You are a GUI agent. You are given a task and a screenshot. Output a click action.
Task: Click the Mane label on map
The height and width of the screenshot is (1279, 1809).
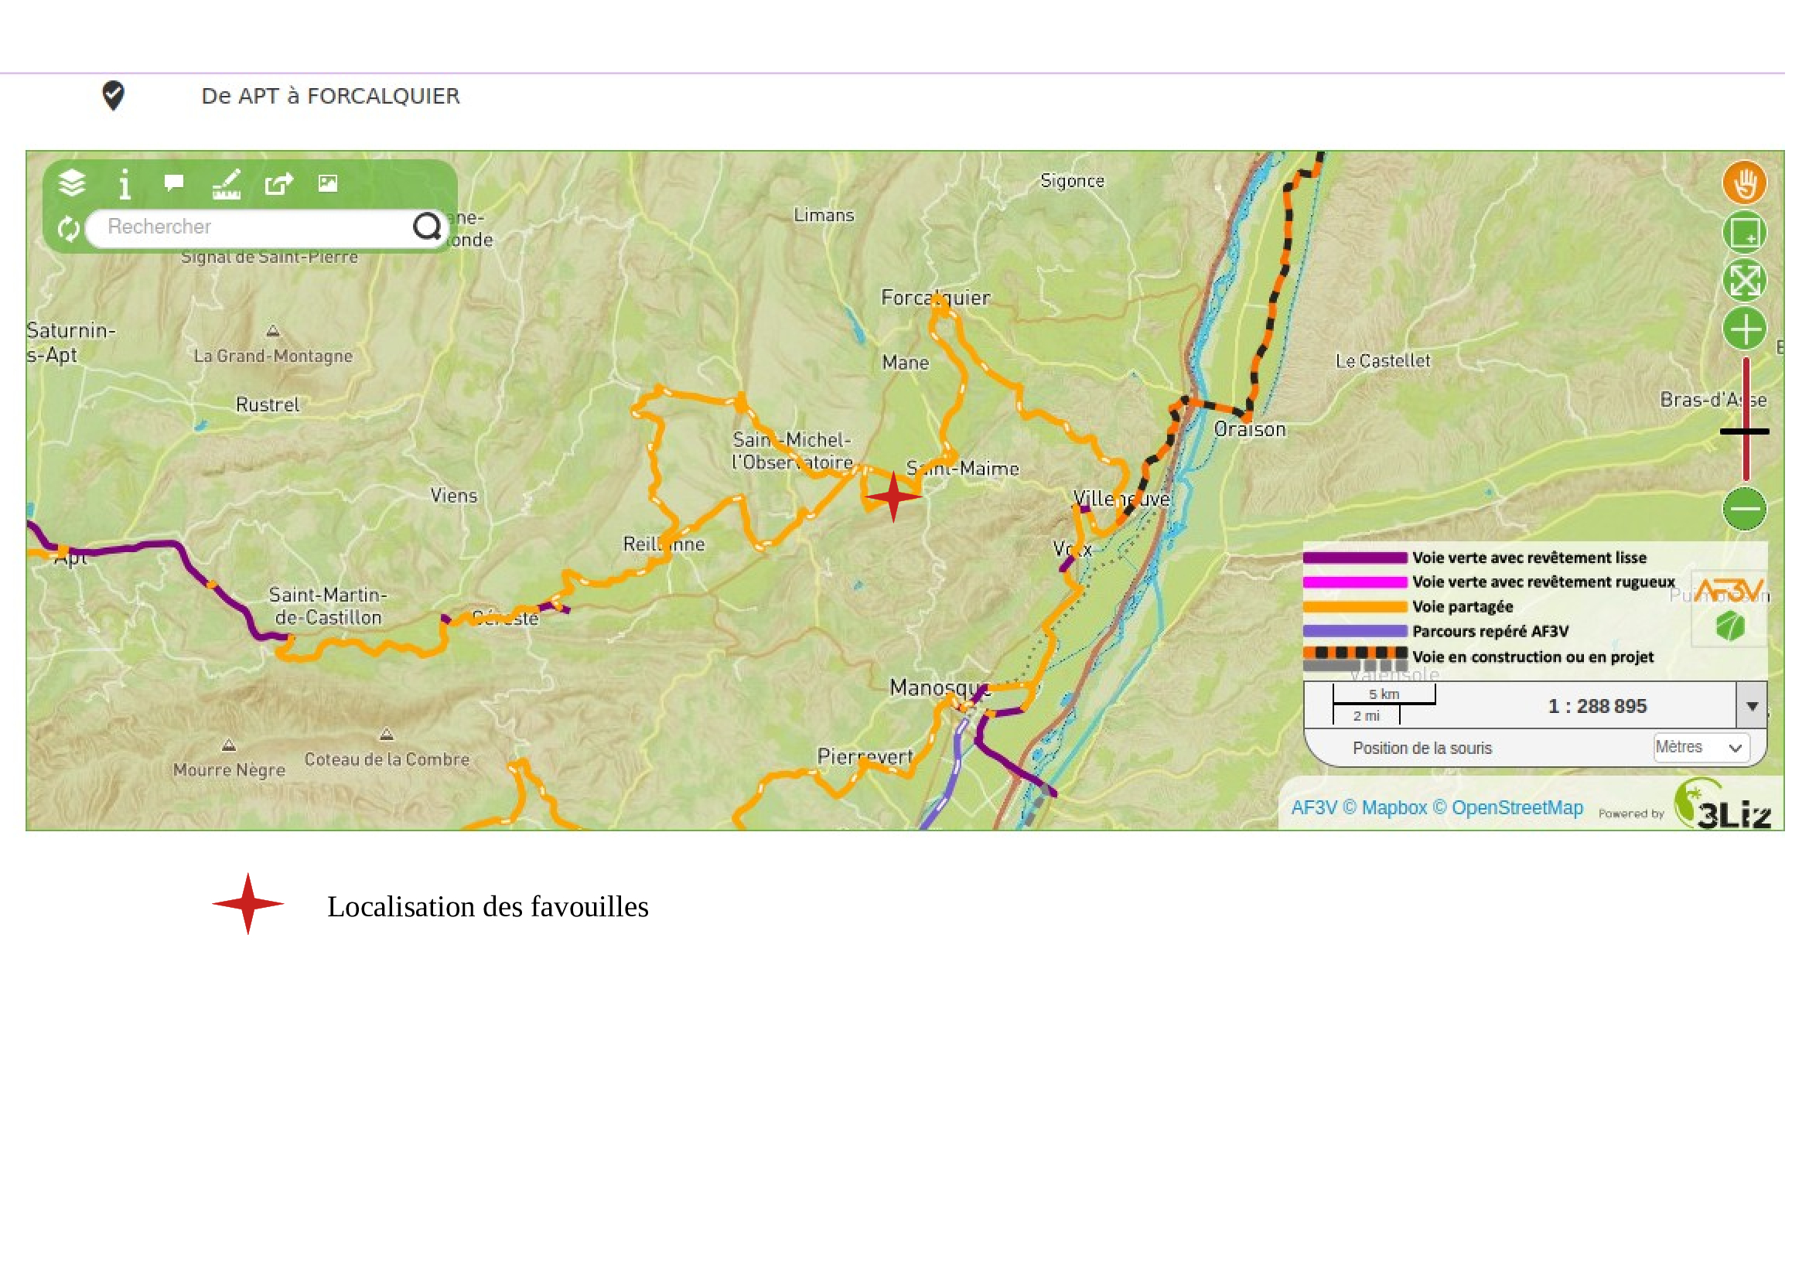[906, 363]
